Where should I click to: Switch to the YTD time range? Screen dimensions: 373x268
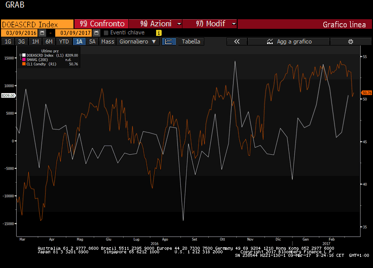tap(64, 41)
